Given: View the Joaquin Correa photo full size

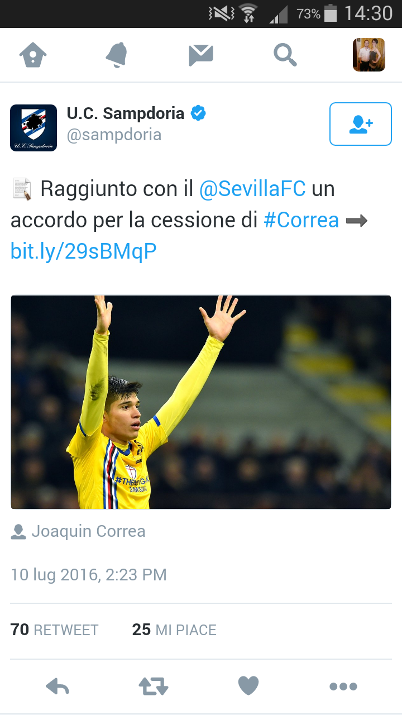Looking at the screenshot, I should point(201,402).
